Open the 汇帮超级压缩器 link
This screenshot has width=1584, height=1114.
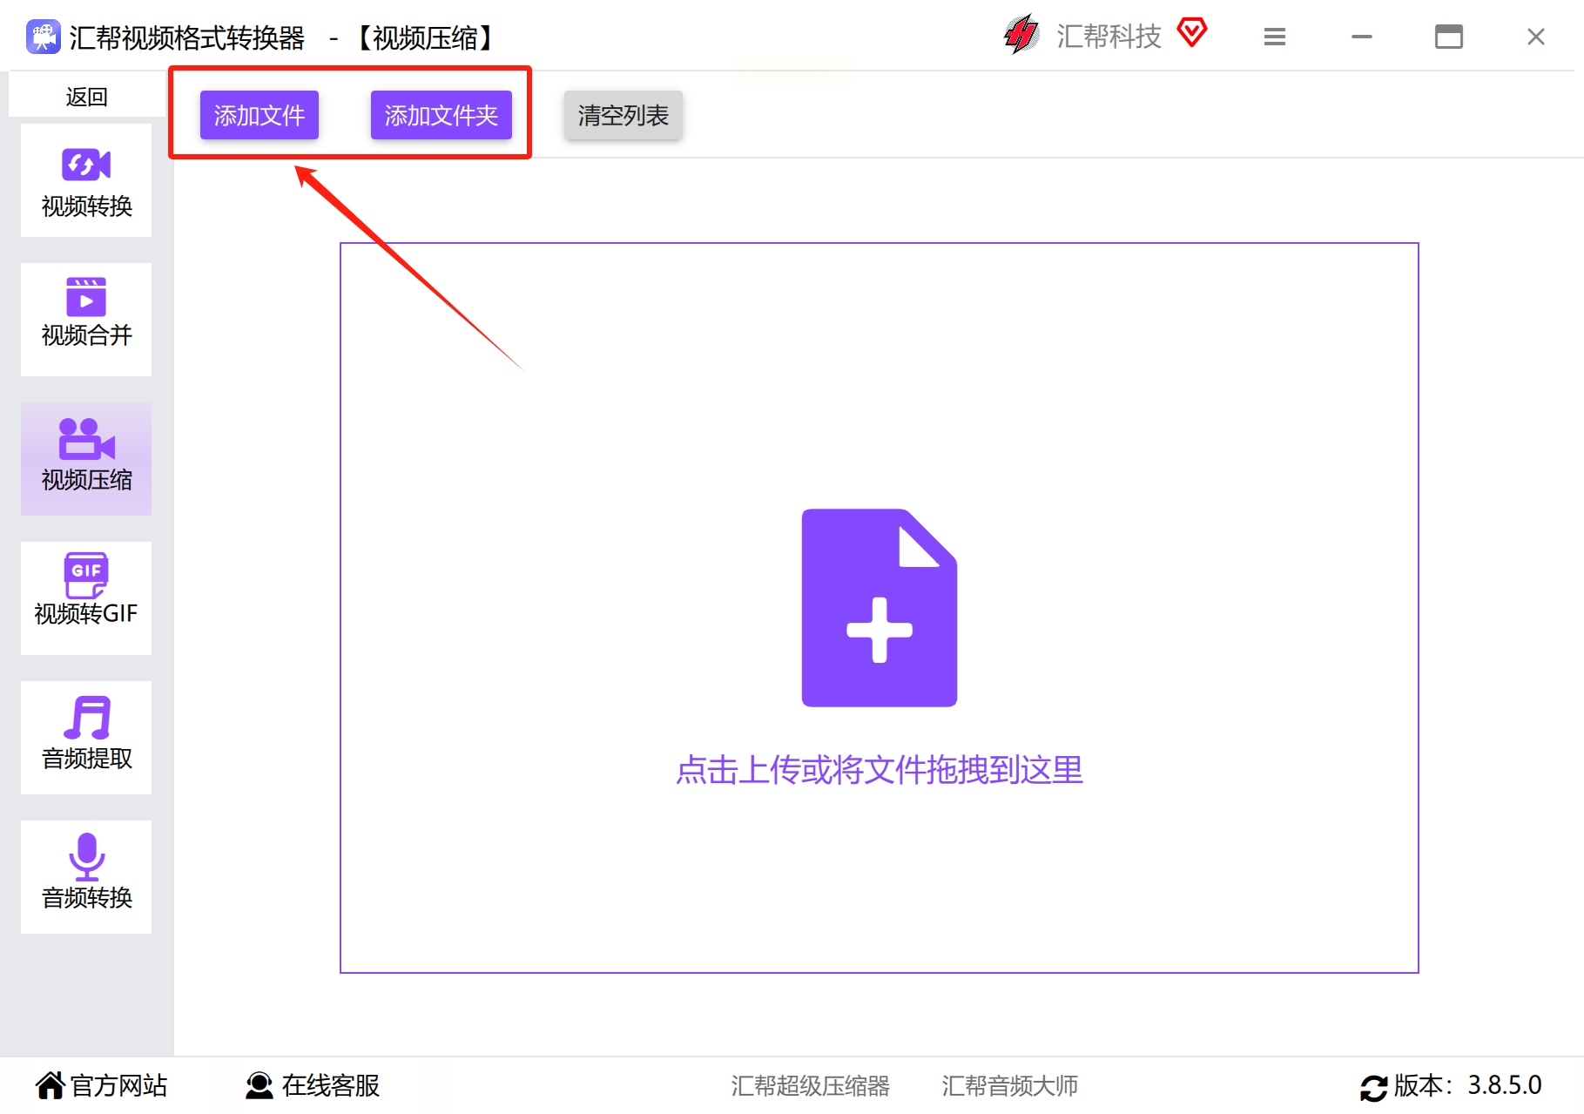810,1085
